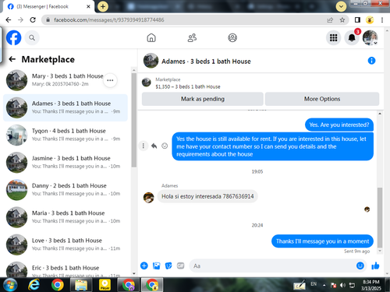390x292 pixels.
Task: Click More Options button
Action: click(322, 99)
